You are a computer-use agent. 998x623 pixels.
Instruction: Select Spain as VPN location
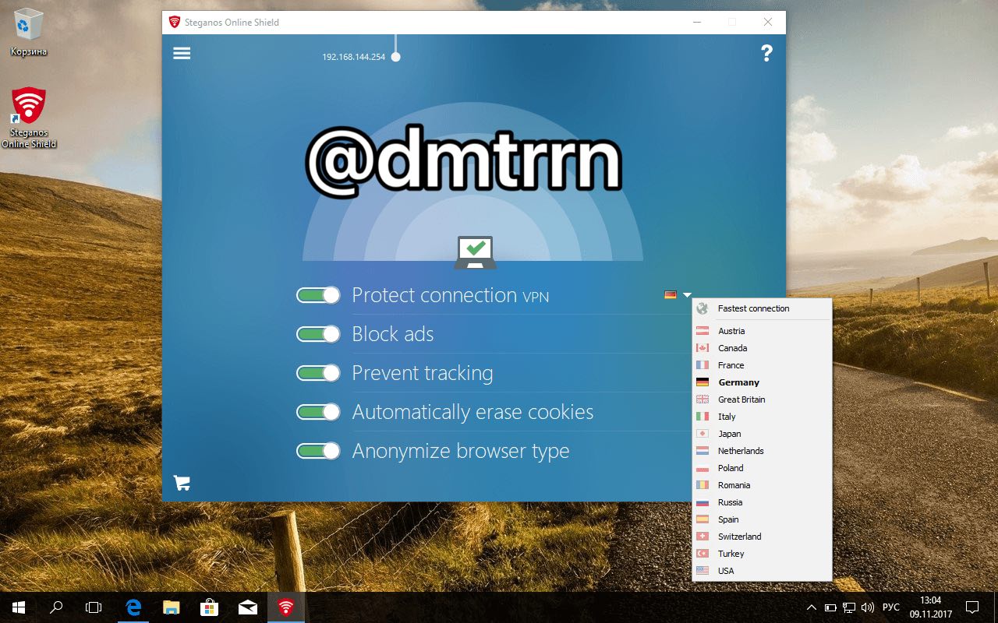[x=762, y=519]
